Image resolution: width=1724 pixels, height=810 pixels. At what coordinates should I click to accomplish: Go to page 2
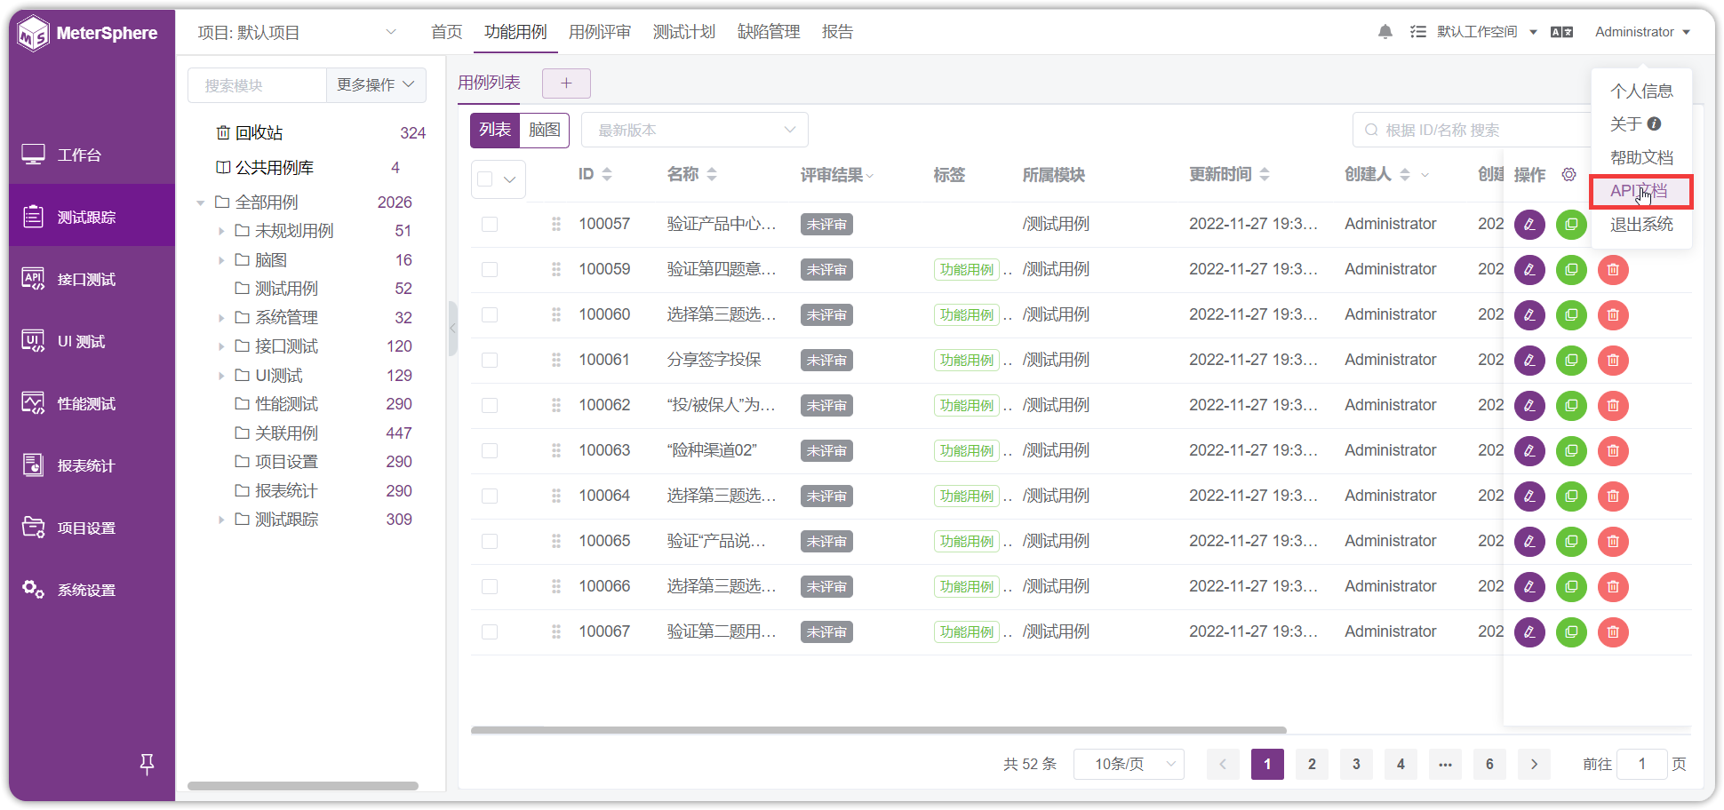pos(1312,764)
